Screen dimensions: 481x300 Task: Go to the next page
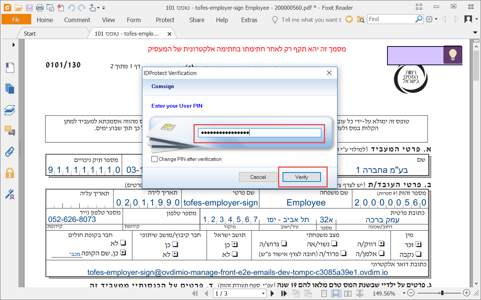[x=273, y=293]
